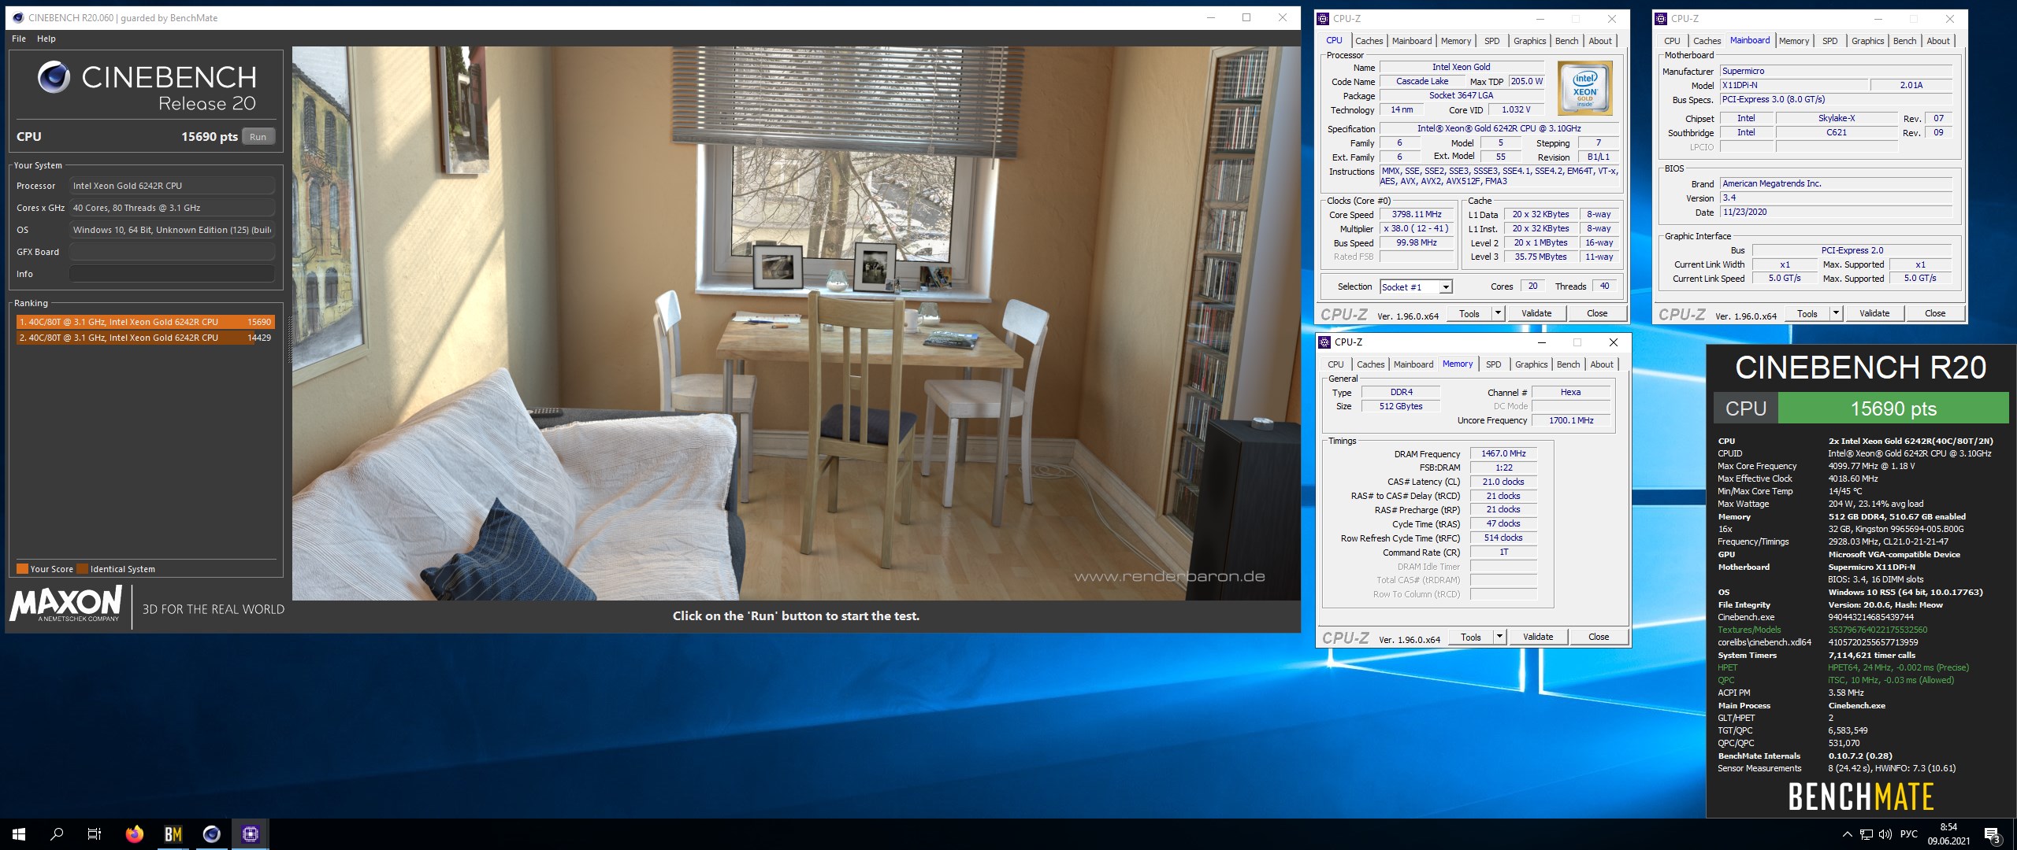Image resolution: width=2017 pixels, height=850 pixels.
Task: Open network status tray icon
Action: click(x=1867, y=834)
